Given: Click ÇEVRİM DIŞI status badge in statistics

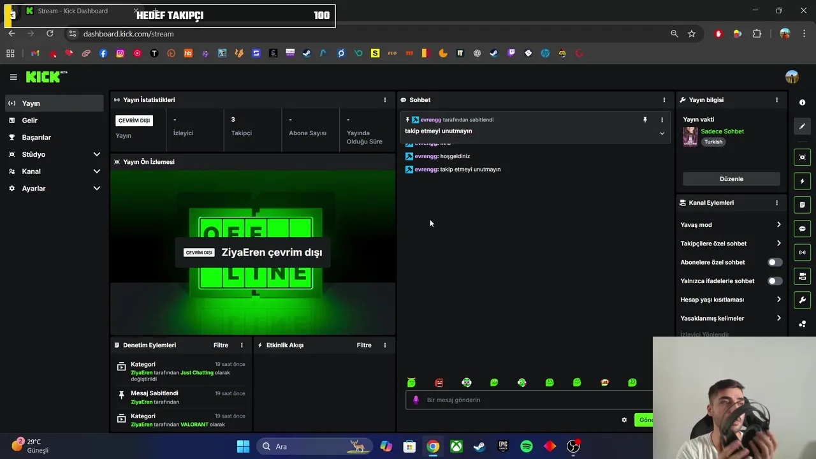Looking at the screenshot, I should pos(134,120).
